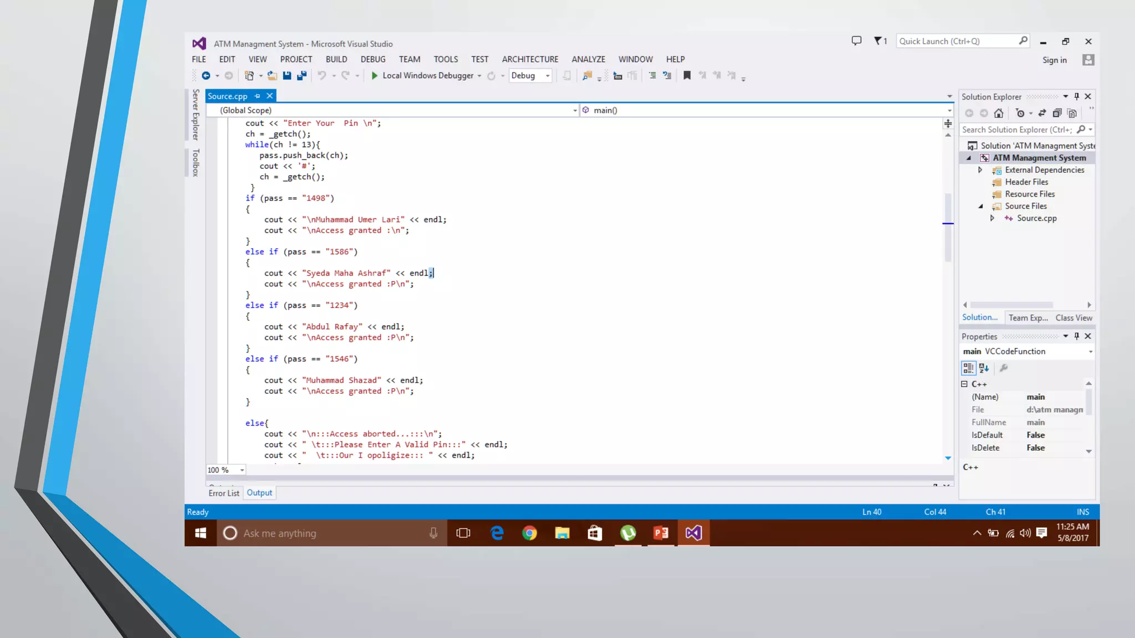Open the BUILD menu
The width and height of the screenshot is (1135, 638).
click(x=336, y=59)
